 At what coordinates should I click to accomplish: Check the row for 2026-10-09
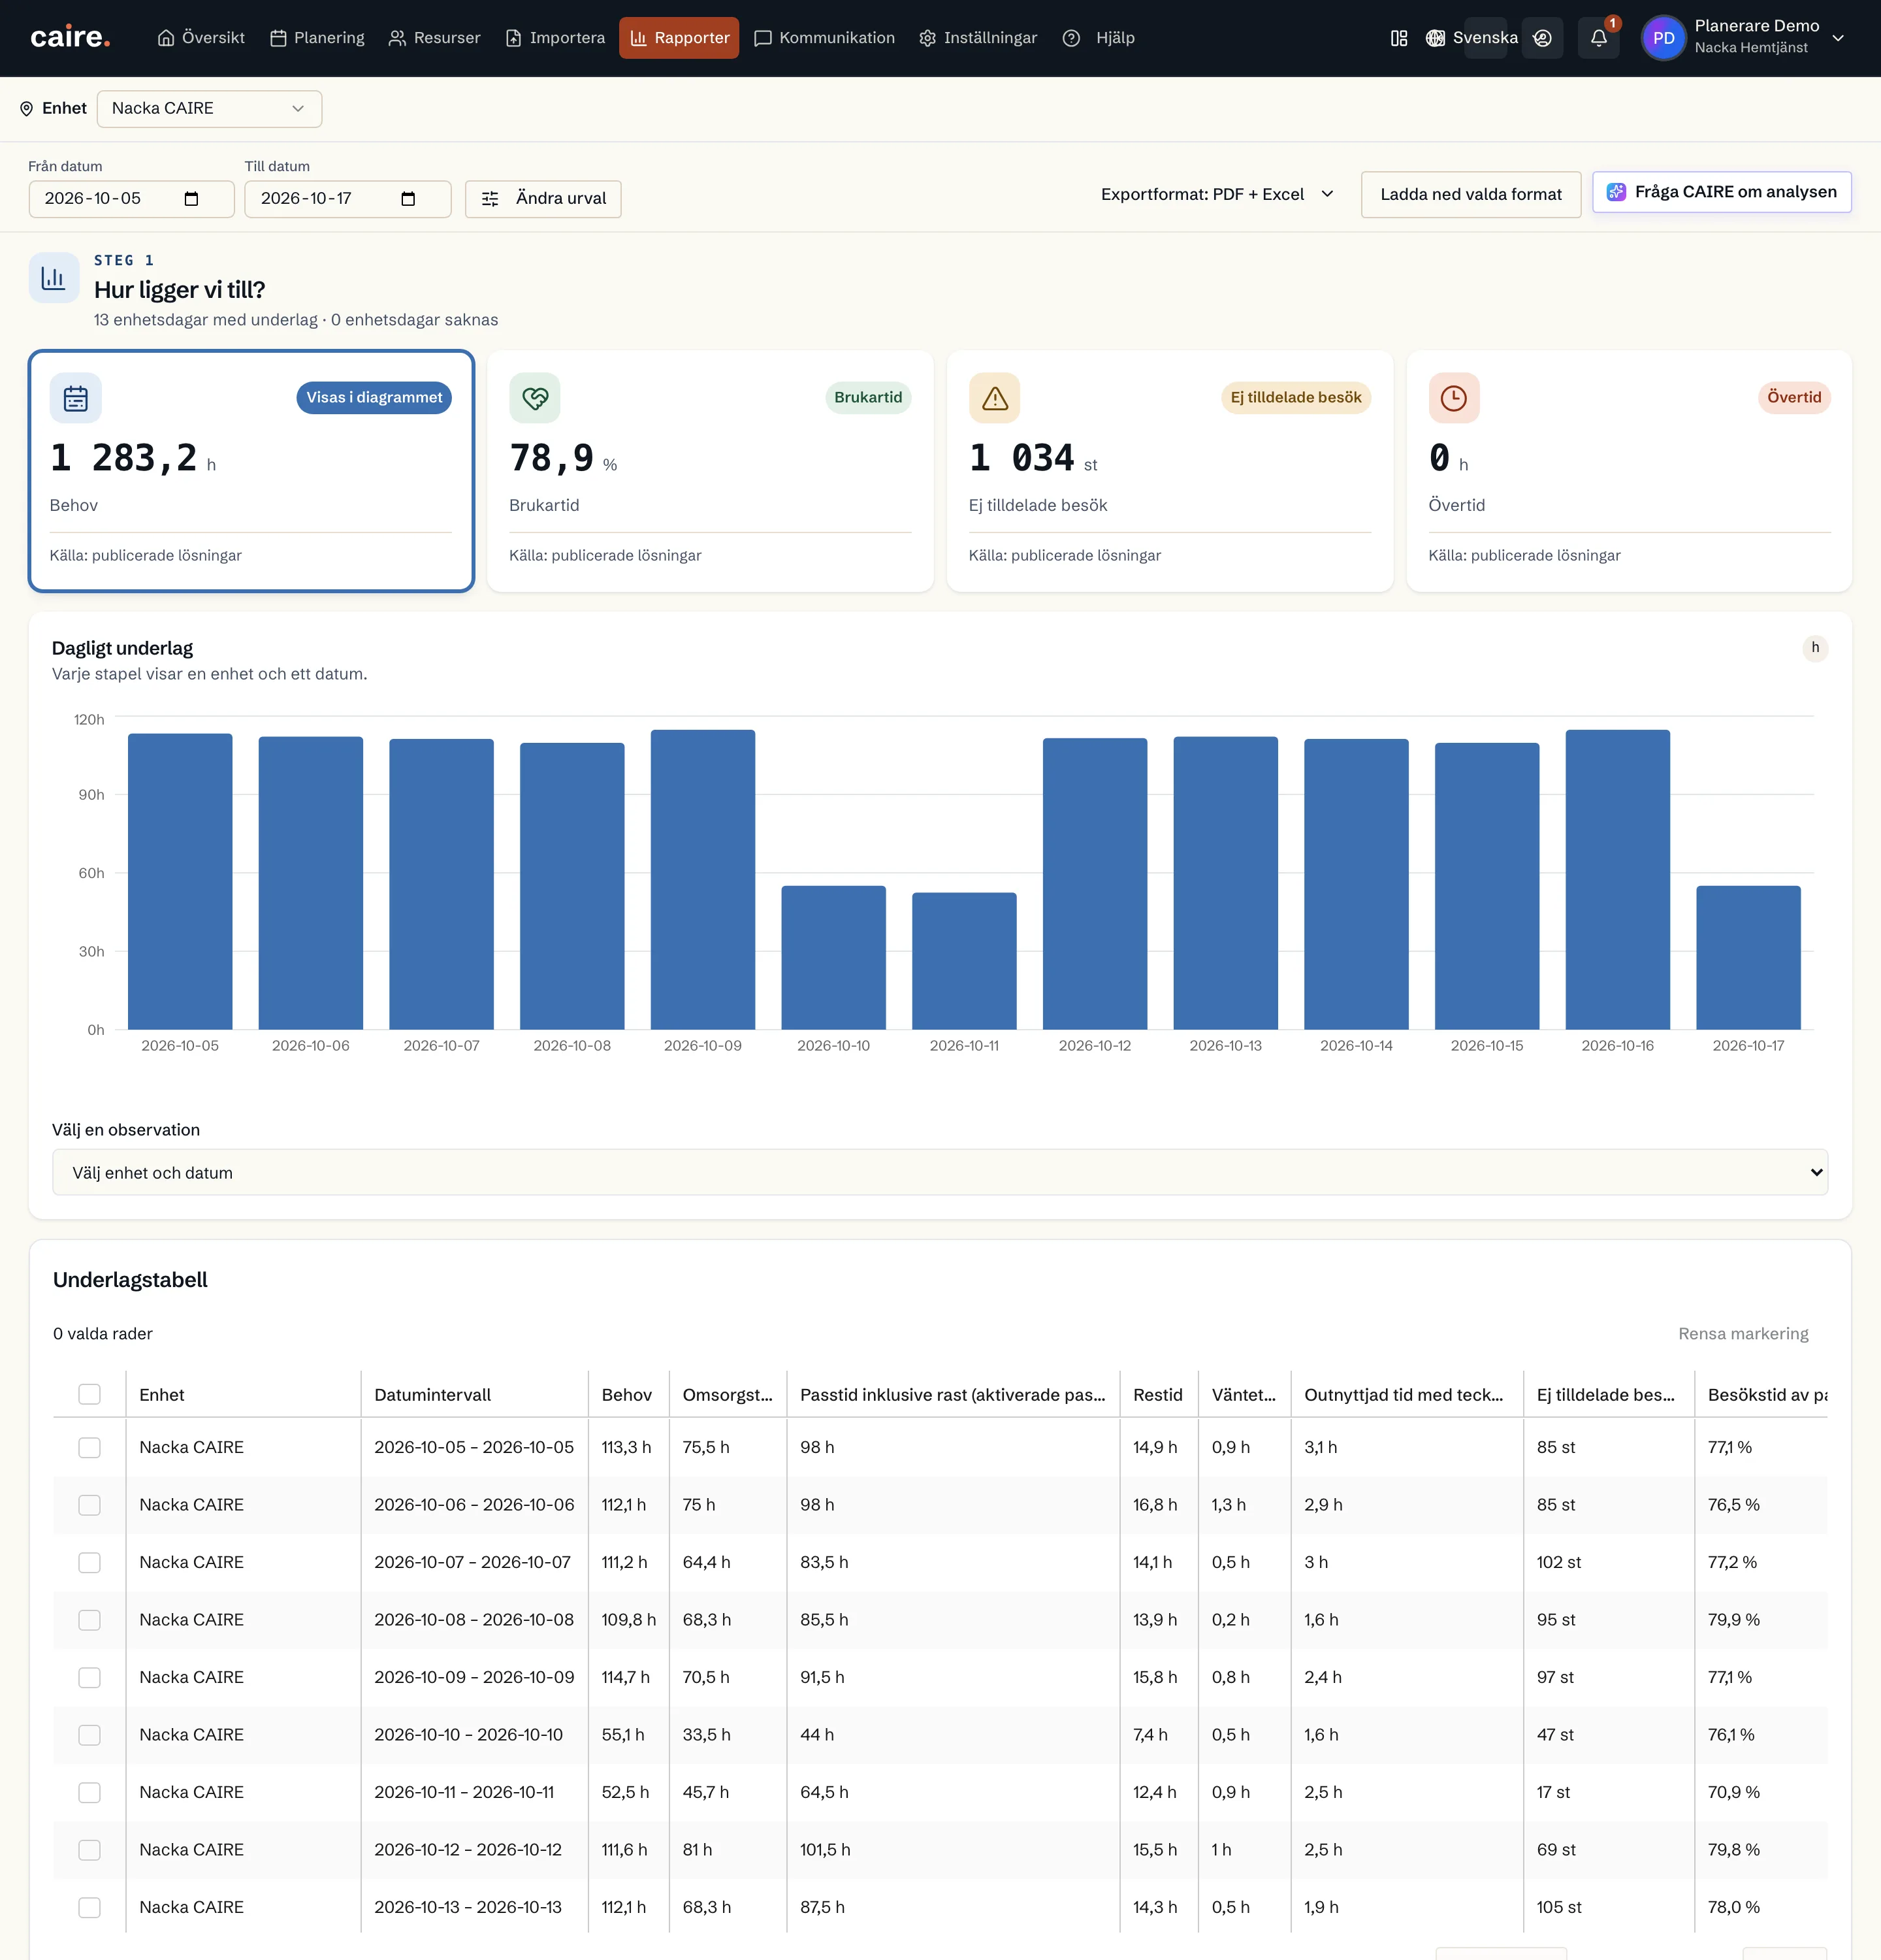coord(90,1677)
